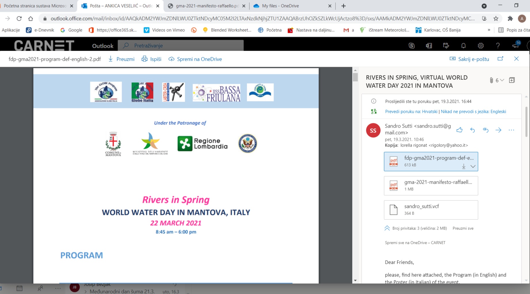Screen dimensions: 530x294
Task: Open gma-2021-manifesto-raffaell attachment
Action: [431, 185]
